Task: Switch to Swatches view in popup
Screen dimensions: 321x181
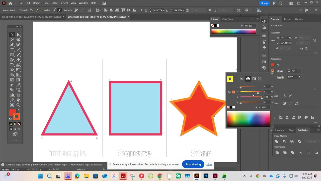Action: [242, 79]
